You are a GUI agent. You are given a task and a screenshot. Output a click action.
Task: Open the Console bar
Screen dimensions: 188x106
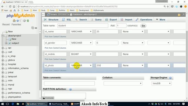click(x=48, y=98)
